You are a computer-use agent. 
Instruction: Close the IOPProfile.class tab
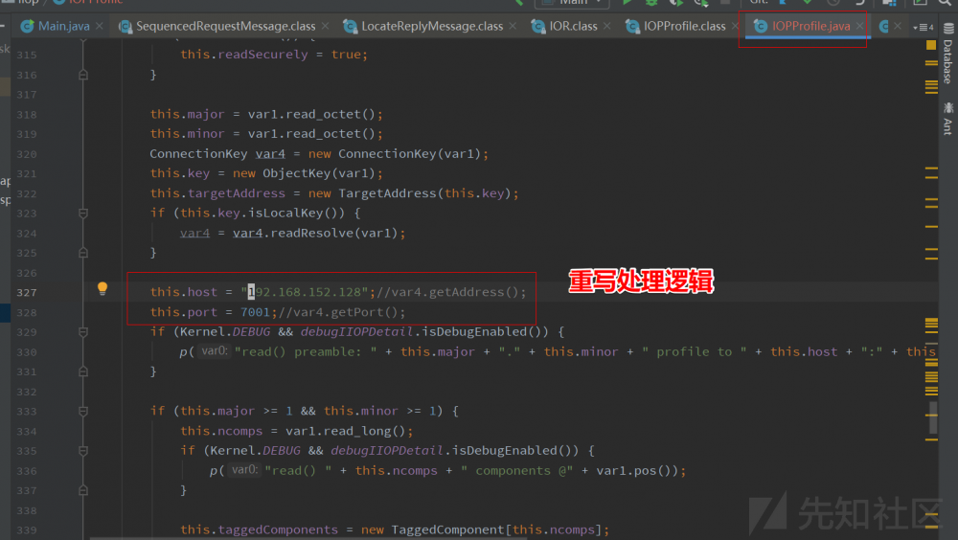(x=735, y=26)
